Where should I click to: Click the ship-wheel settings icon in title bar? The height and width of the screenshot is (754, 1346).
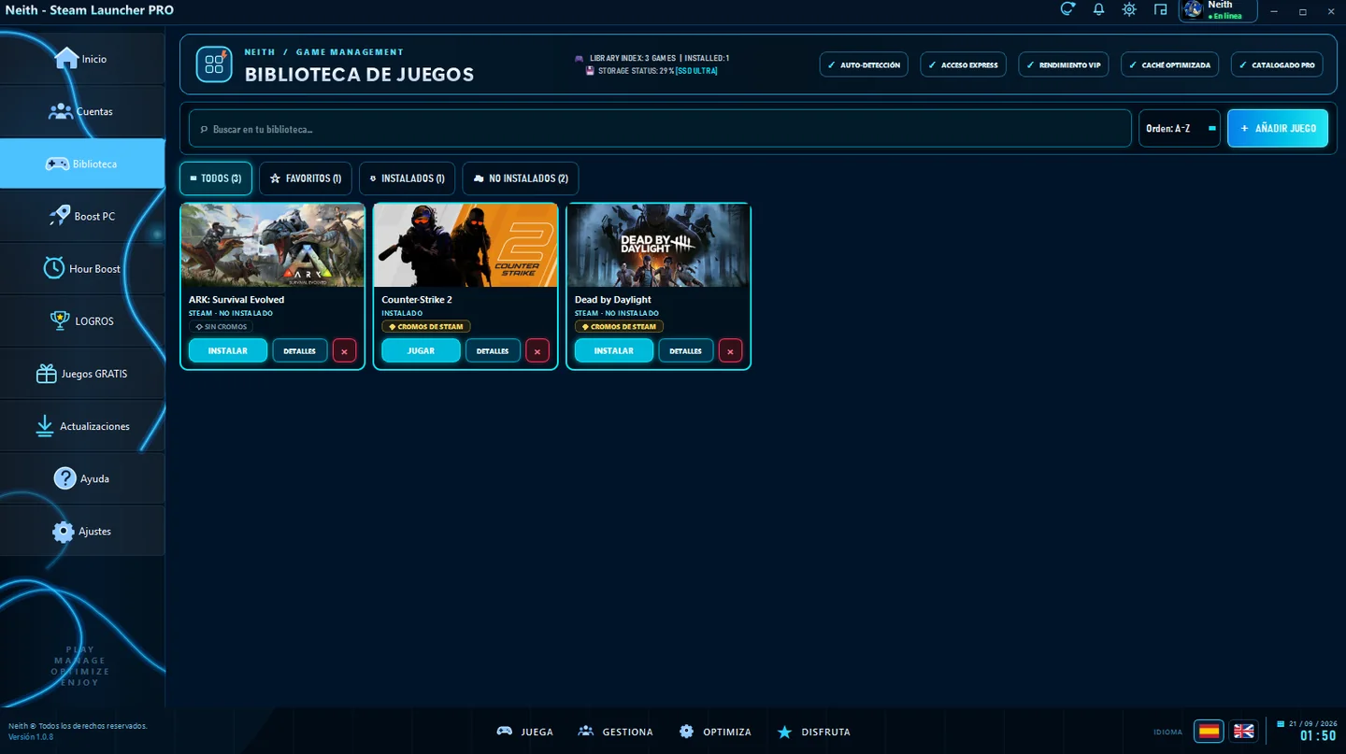pos(1129,9)
